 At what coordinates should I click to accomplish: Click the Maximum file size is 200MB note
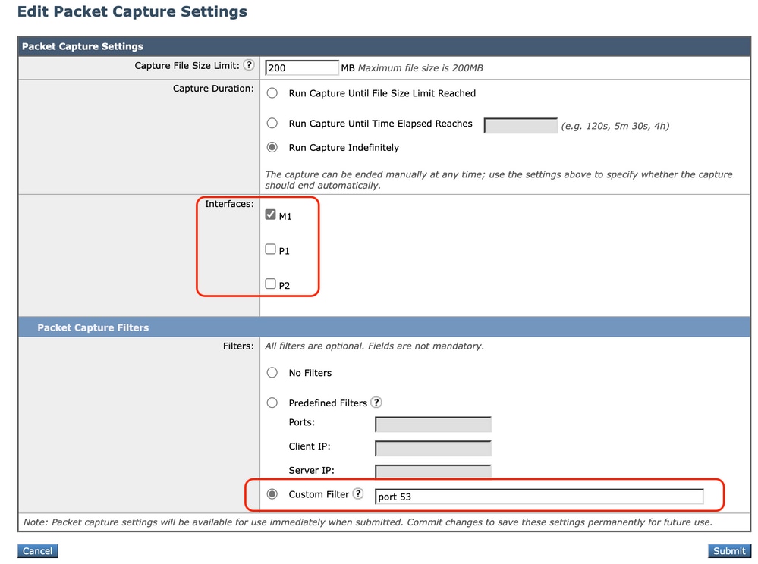point(420,68)
